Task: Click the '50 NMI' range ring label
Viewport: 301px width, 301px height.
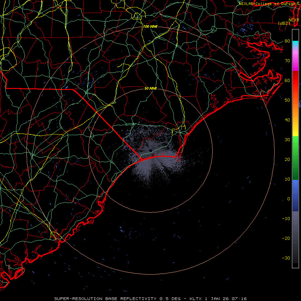Action: 150,88
